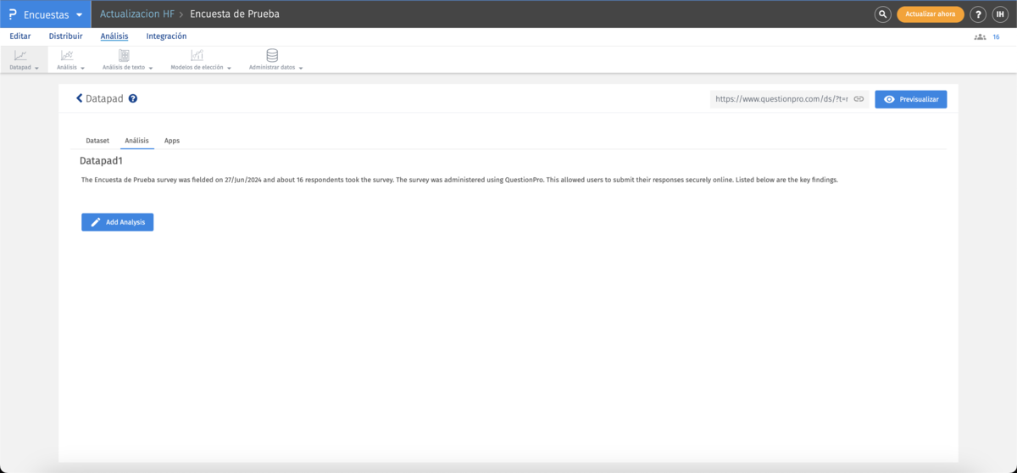Go to the Editar menu
The image size is (1017, 473).
[20, 36]
